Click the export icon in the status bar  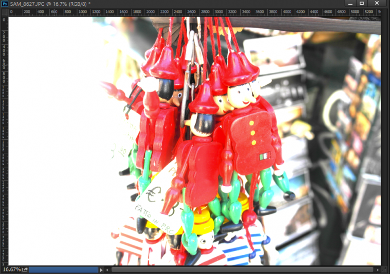pyautogui.click(x=24, y=270)
